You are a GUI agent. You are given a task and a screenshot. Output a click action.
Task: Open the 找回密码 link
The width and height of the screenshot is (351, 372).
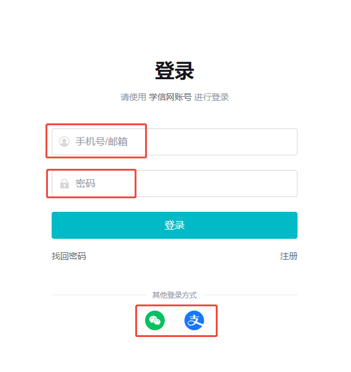click(x=69, y=256)
